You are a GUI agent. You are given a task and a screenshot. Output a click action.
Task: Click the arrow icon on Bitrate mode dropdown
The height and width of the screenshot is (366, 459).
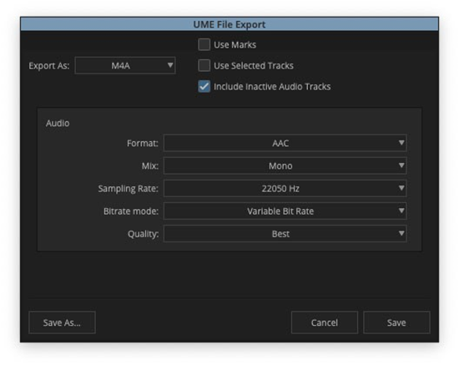point(401,211)
